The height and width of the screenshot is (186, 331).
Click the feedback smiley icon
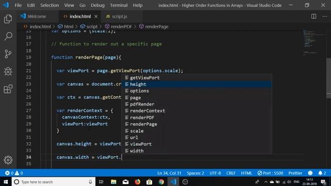(310, 173)
